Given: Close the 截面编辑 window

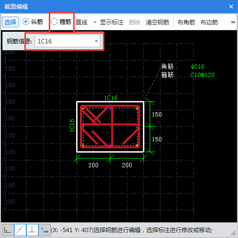Looking at the screenshot, I should [231, 6].
